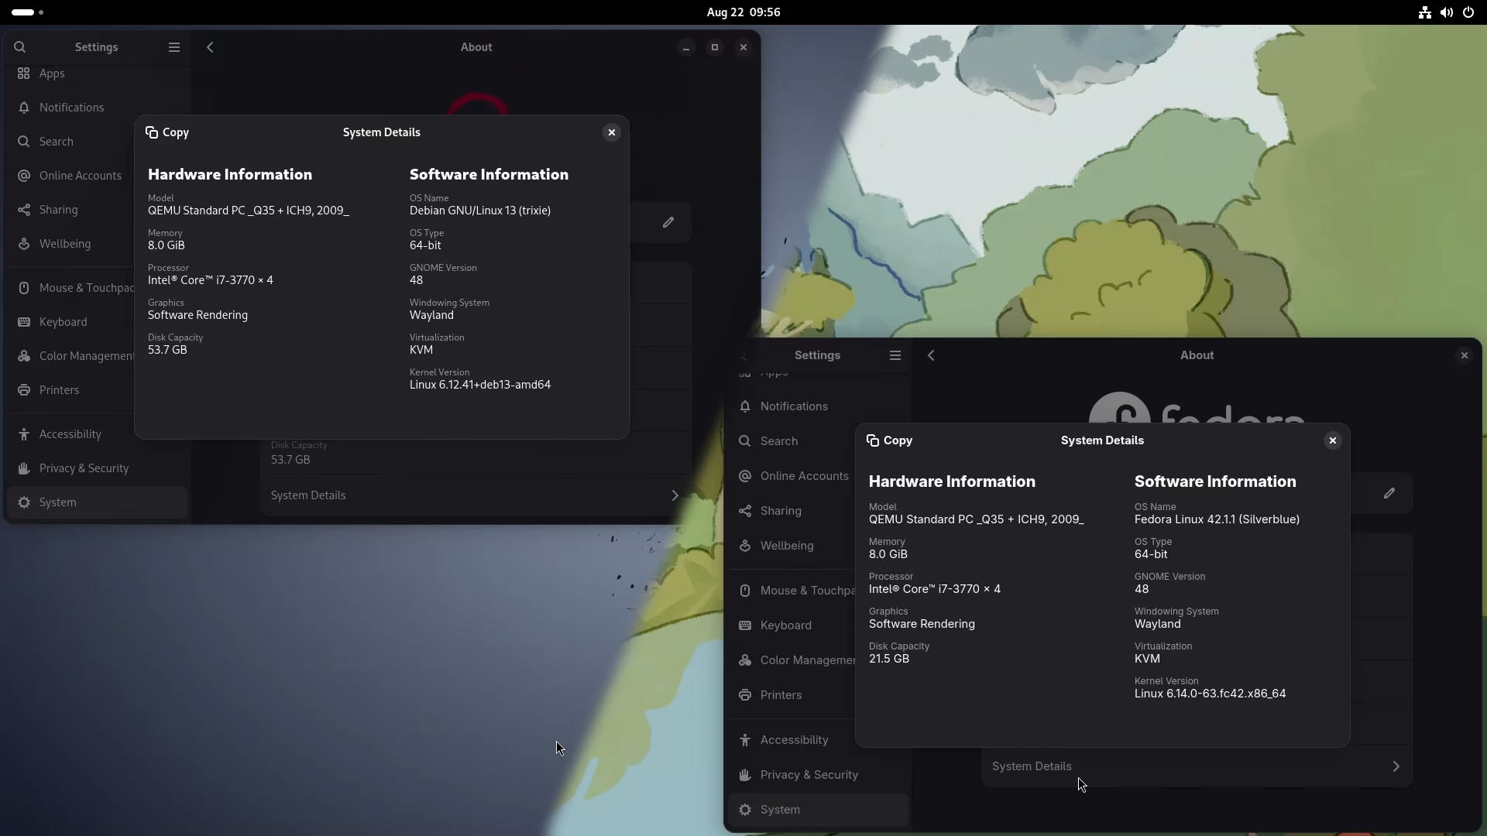Screen dimensions: 1487x836
Task: Select Privacy & Security in Debian sidebar
Action: coord(84,468)
